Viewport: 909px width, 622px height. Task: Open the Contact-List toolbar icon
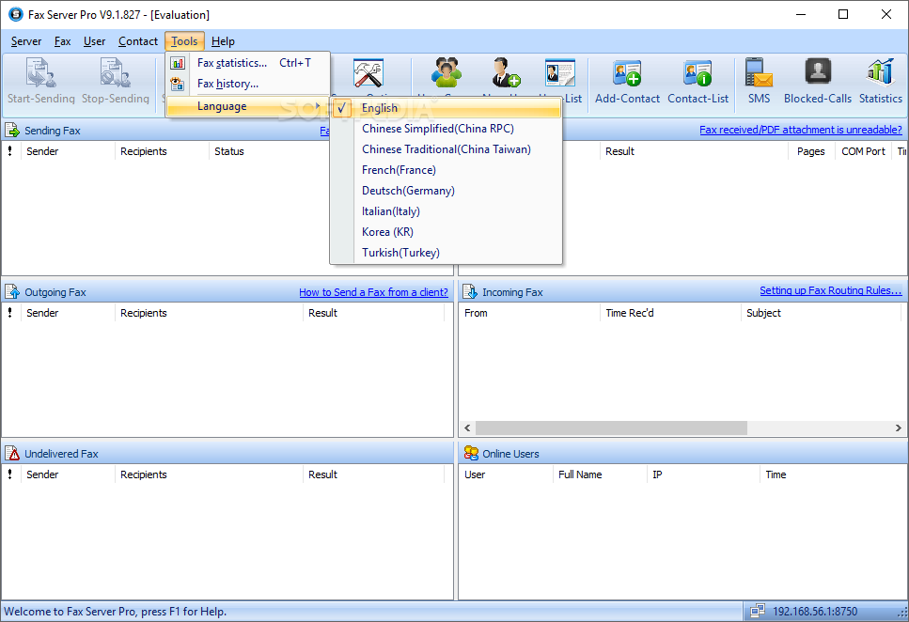697,72
